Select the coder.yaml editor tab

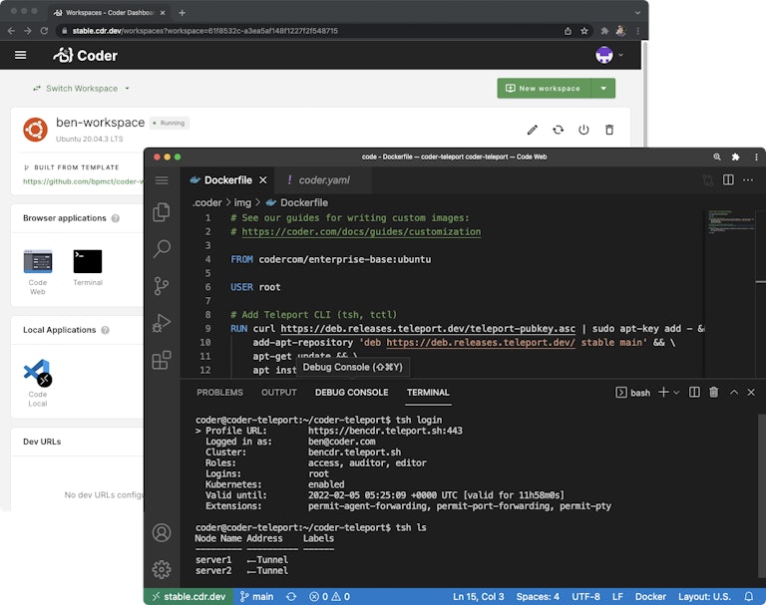[x=322, y=180]
